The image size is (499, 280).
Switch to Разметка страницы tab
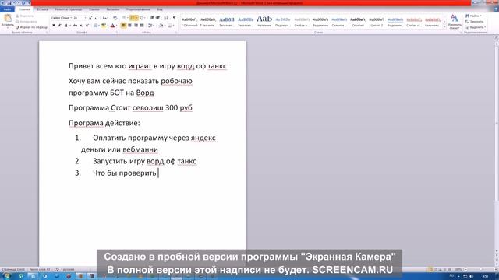69,9
